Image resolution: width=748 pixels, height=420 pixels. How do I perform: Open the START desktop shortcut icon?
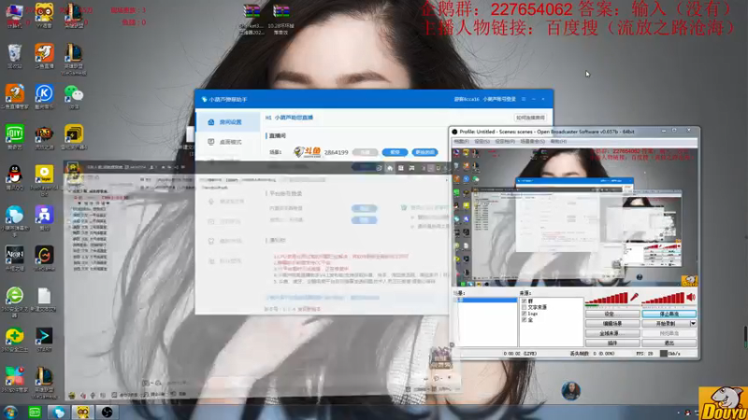click(44, 337)
